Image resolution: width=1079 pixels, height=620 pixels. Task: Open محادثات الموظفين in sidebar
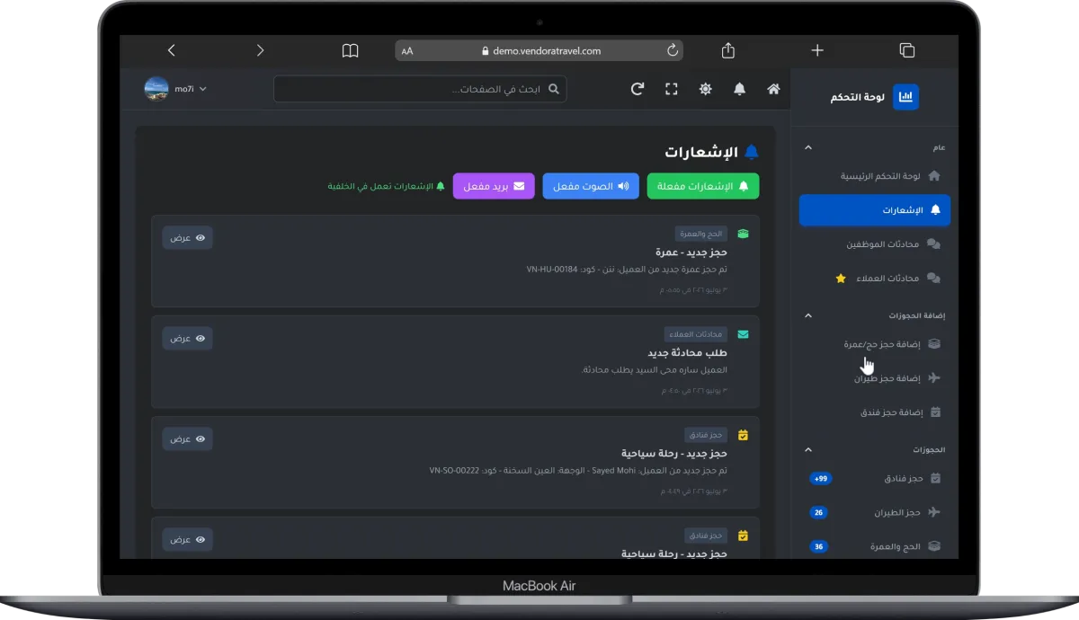tap(875, 244)
